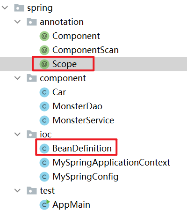Collapse the ioc package chevron
Screen dimensions: 187x211
point(17,134)
